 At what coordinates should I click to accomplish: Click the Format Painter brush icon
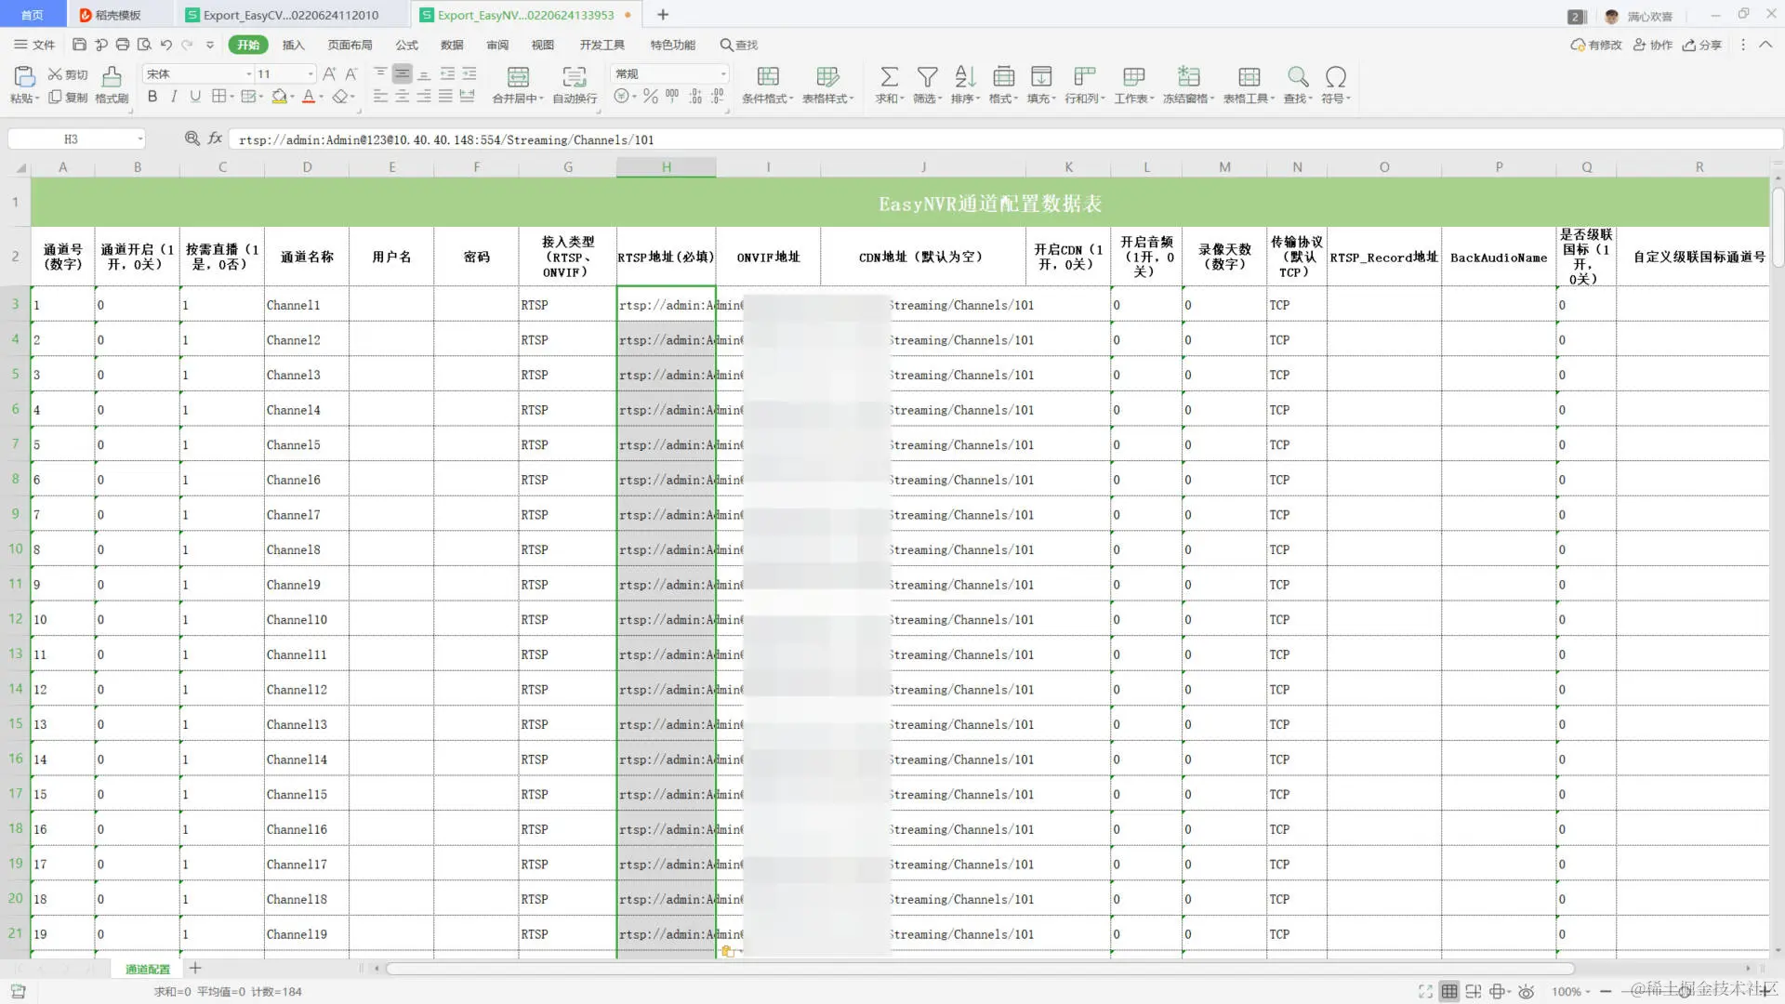(x=112, y=77)
